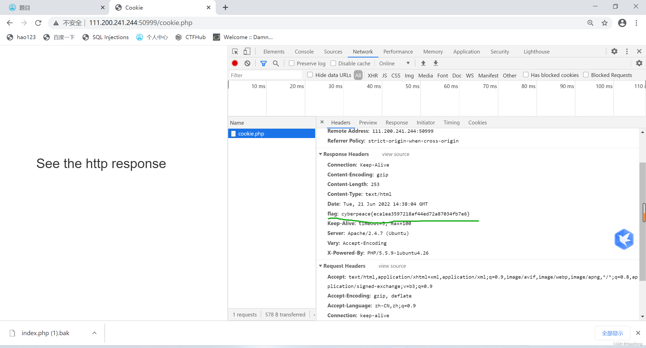Screen dimensions: 646x348
Task: Open the Online throttling dropdown
Action: (394, 63)
